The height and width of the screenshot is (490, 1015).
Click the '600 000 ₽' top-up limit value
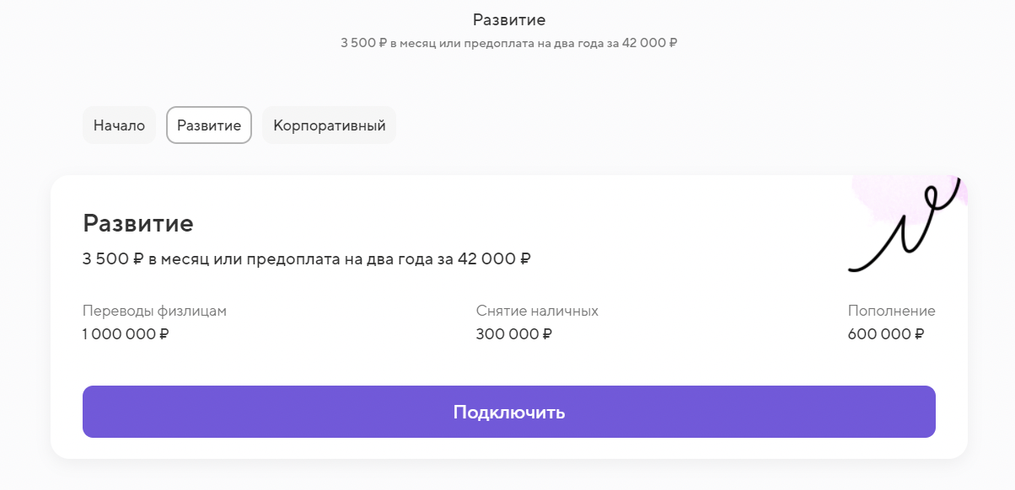(x=885, y=333)
